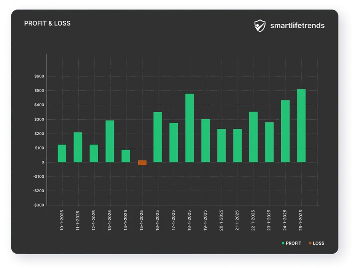Select the profit bar for 16-1-2025
This screenshot has width=354, height=268.
coord(158,137)
